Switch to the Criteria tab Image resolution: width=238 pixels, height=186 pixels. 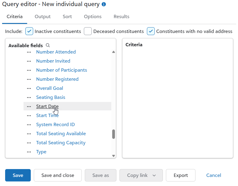click(x=14, y=16)
